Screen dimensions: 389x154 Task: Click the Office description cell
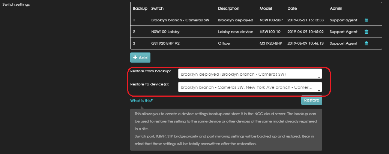point(224,43)
